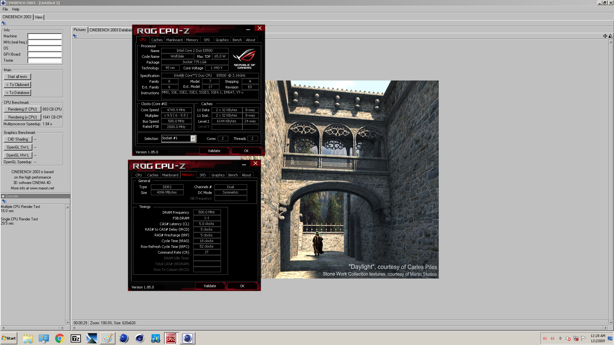Click the system clock showing 12:28 AM
614x345 pixels.
(x=598, y=336)
